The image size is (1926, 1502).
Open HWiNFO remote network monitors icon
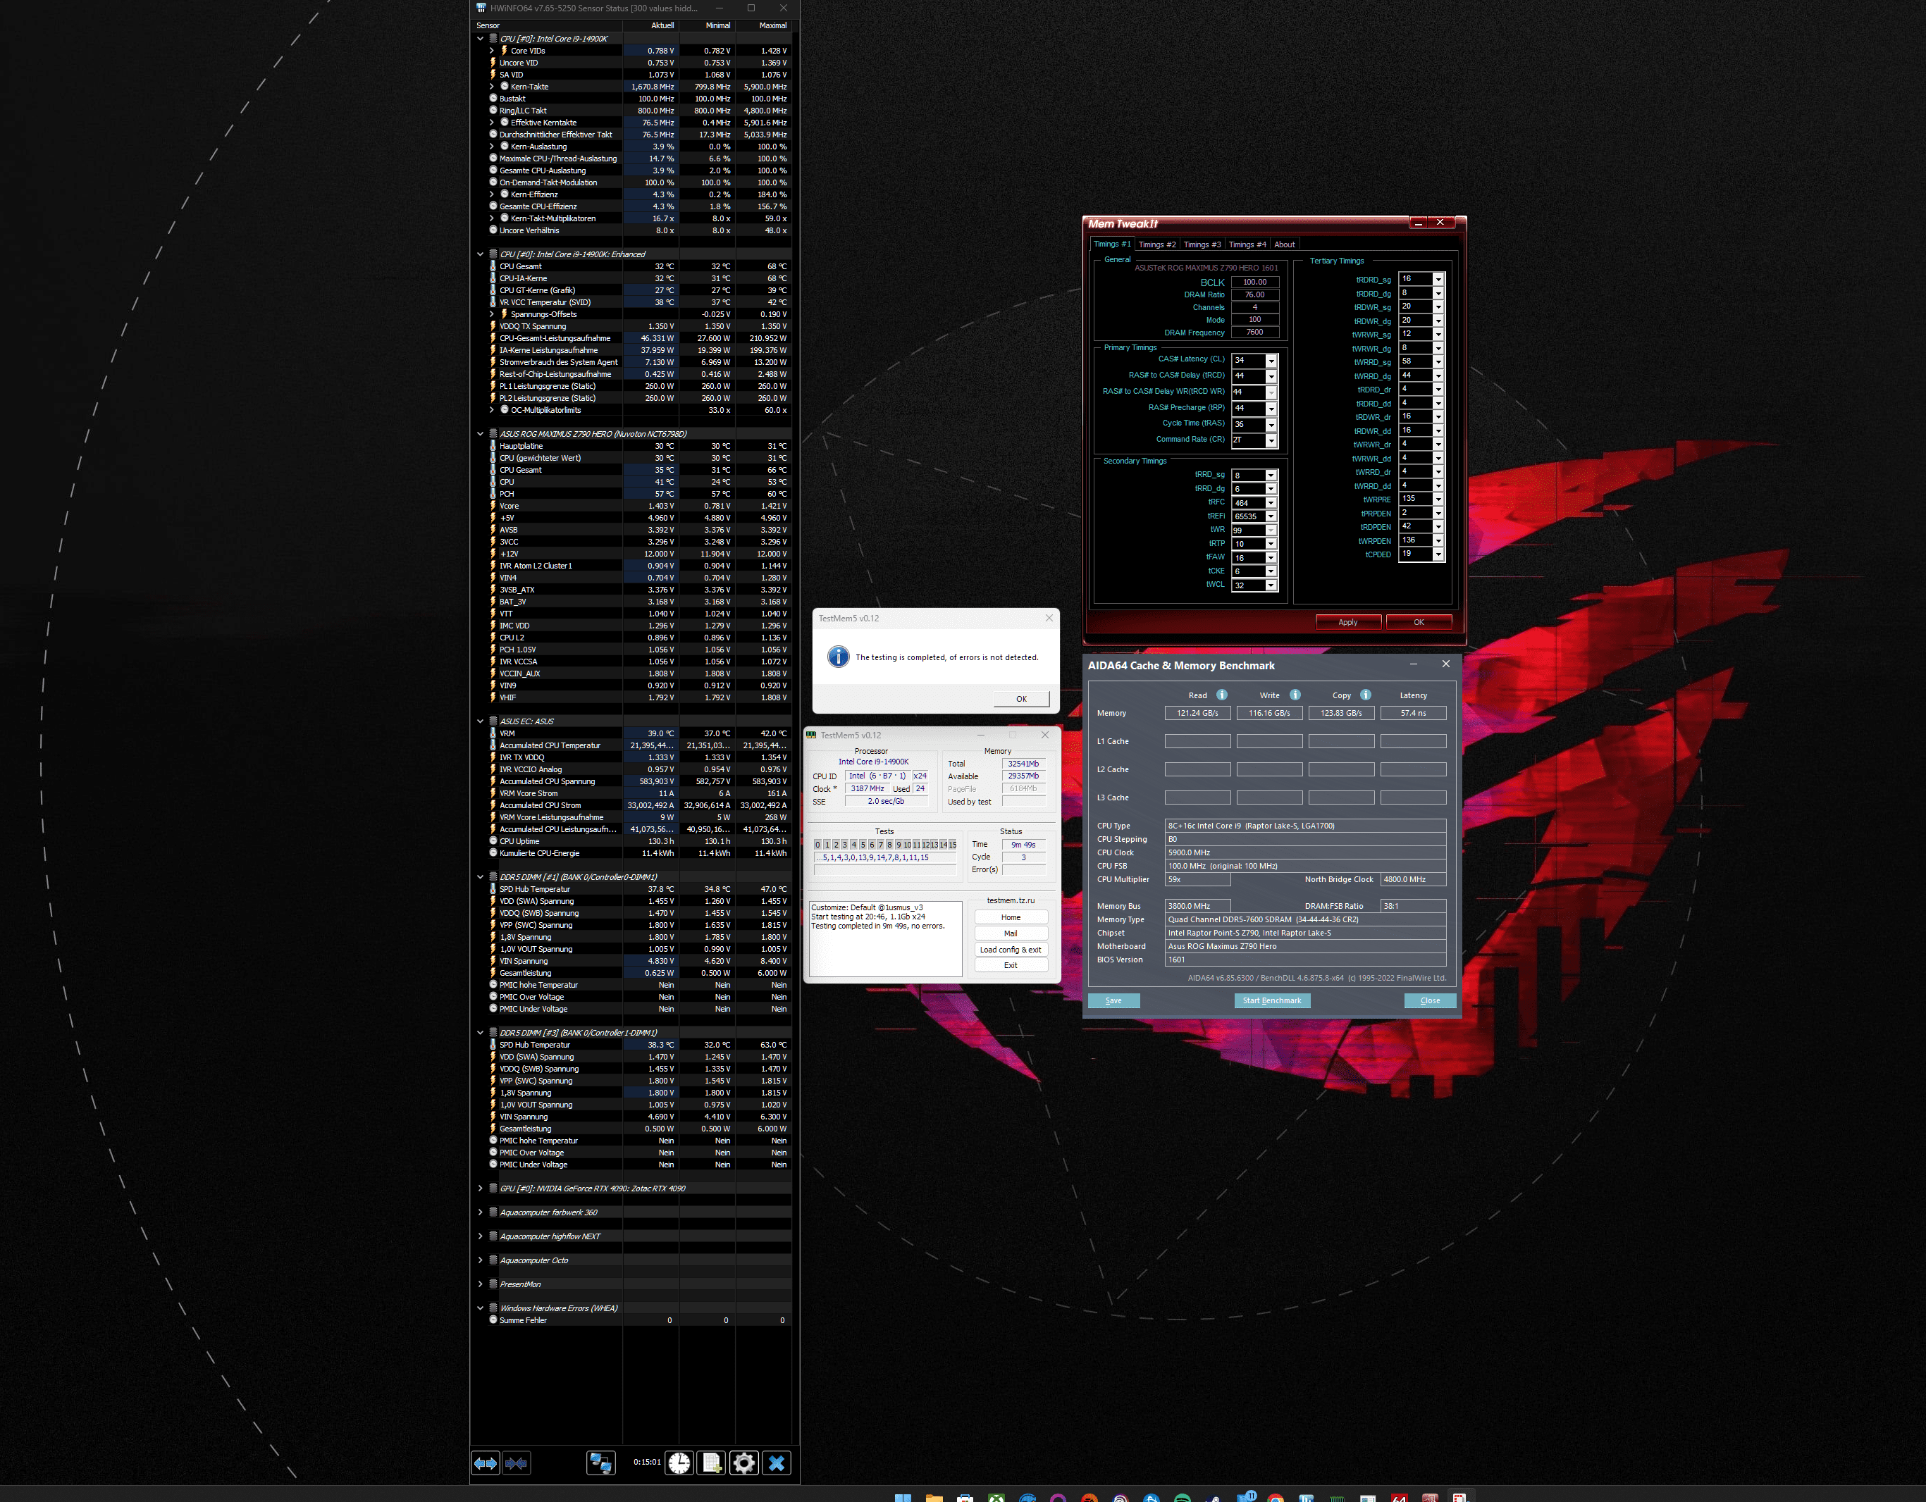[x=600, y=1463]
